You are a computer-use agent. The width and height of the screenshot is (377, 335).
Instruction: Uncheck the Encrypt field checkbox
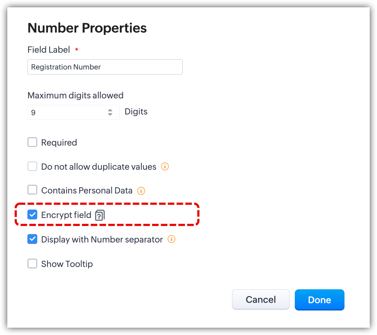point(33,215)
